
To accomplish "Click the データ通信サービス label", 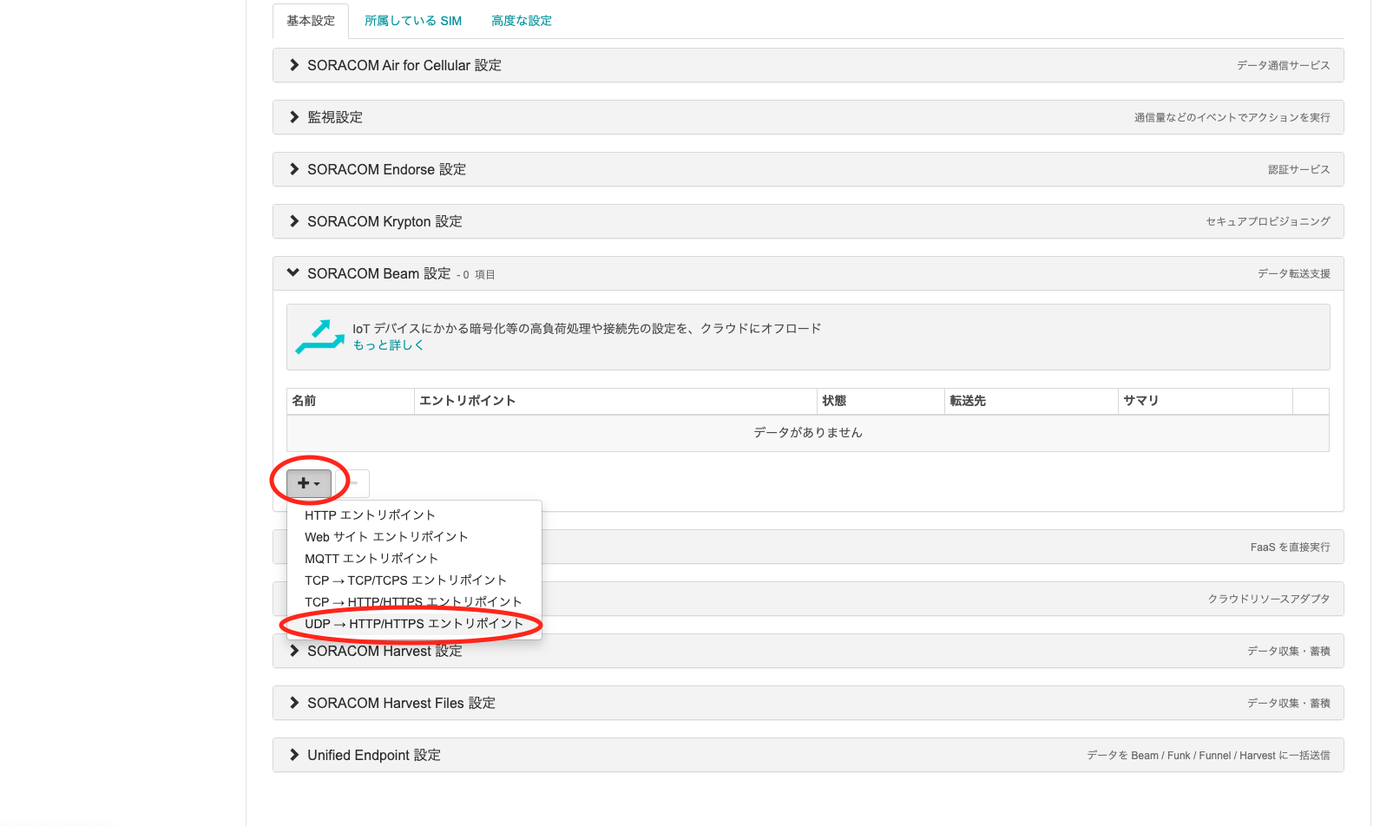I will click(x=1283, y=65).
